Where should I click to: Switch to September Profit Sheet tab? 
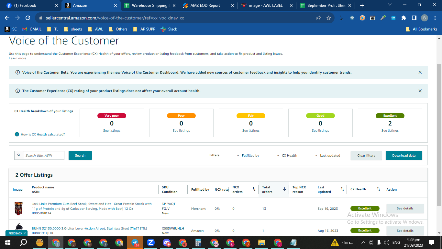325,6
